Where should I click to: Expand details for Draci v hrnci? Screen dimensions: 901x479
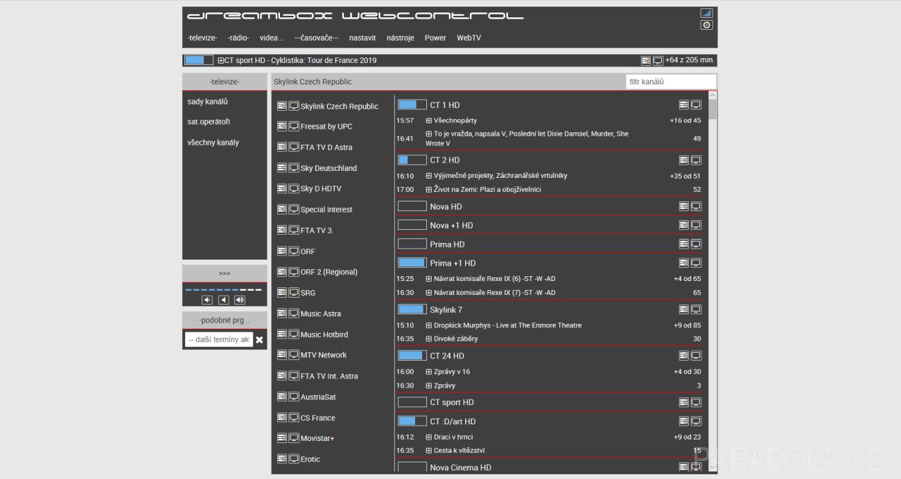[x=428, y=437]
